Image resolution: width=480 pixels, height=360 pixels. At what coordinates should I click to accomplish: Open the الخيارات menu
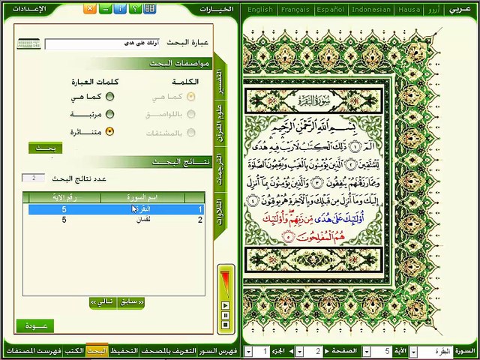[217, 9]
